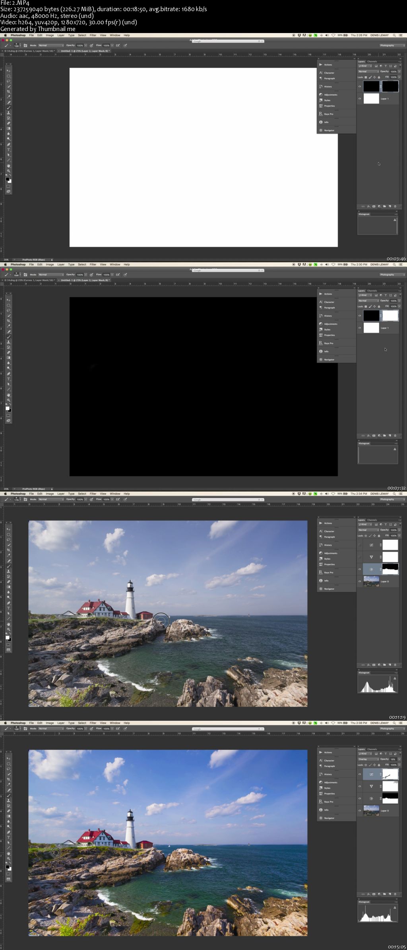Select the Type tool in the 00:03:46 frame
The width and height of the screenshot is (407, 950).
tap(8, 150)
